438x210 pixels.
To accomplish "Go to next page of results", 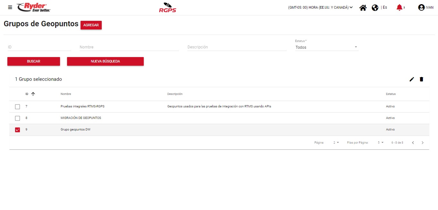I will [423, 143].
